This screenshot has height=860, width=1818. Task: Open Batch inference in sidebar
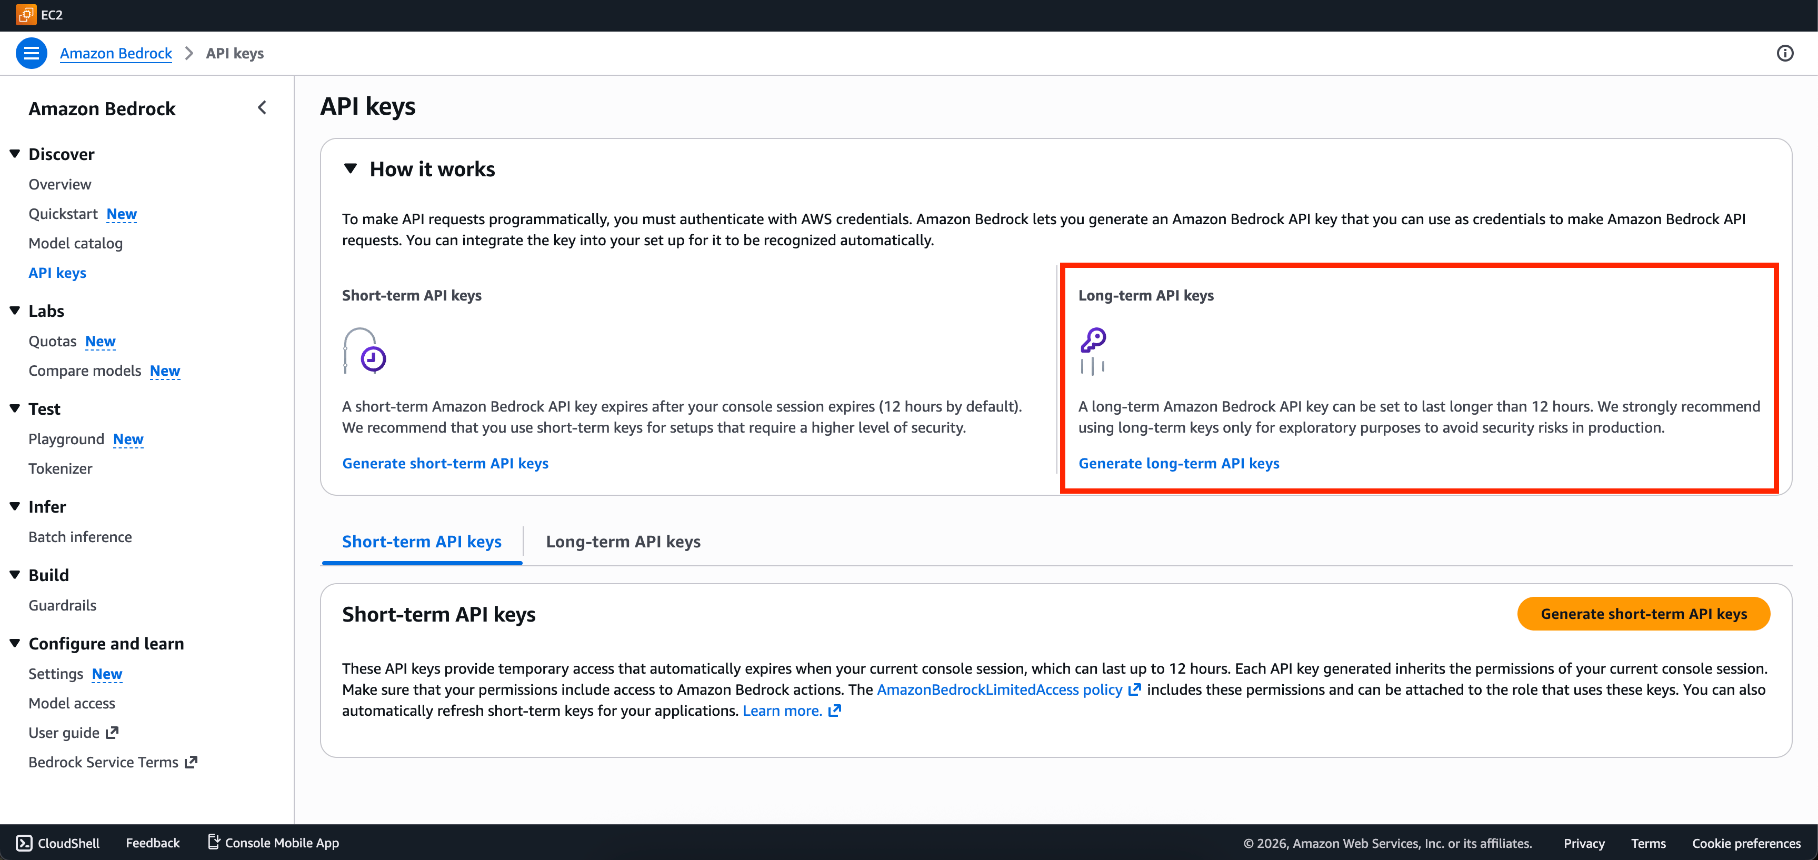click(x=81, y=537)
